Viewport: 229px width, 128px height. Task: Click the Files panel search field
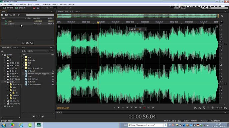coord(40,15)
